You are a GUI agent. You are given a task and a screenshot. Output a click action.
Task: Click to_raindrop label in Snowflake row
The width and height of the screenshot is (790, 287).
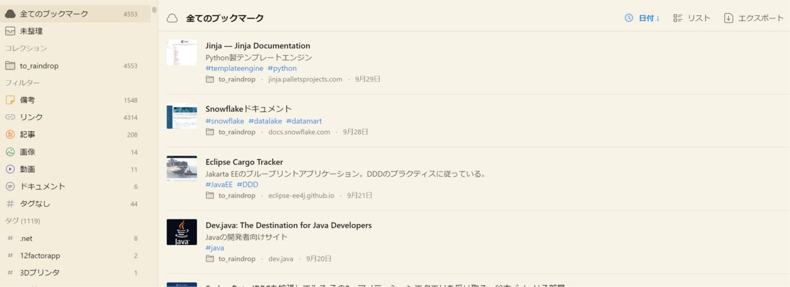237,132
